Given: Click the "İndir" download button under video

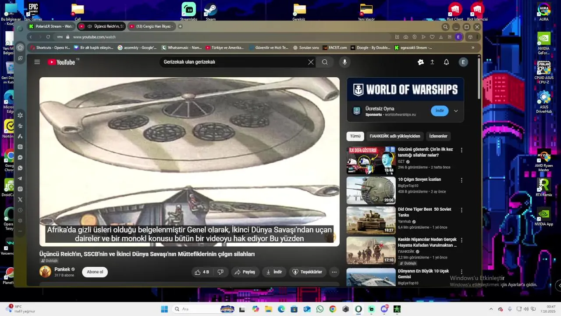Looking at the screenshot, I should (274, 272).
